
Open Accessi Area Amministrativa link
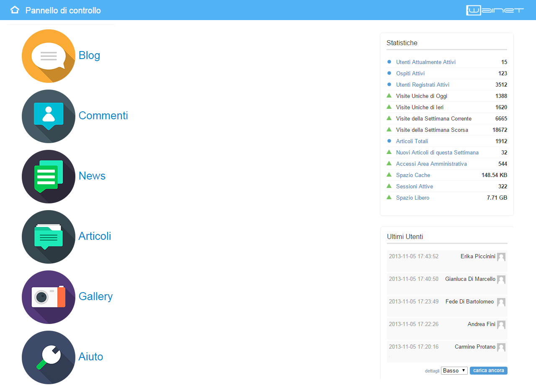(431, 164)
